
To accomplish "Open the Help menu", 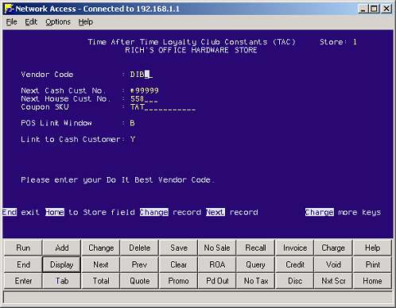I will click(85, 22).
